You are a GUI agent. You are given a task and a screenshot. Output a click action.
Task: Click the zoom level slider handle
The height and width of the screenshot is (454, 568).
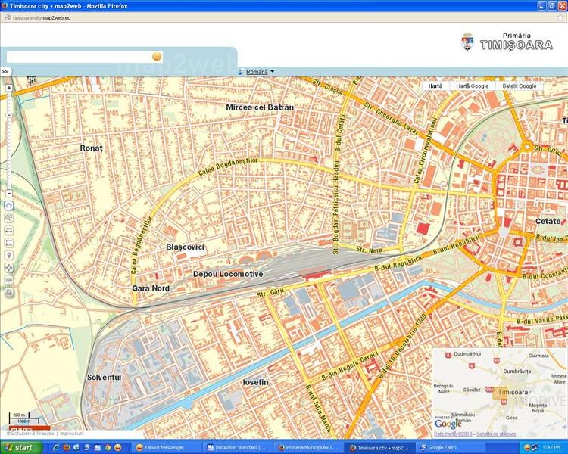9,115
